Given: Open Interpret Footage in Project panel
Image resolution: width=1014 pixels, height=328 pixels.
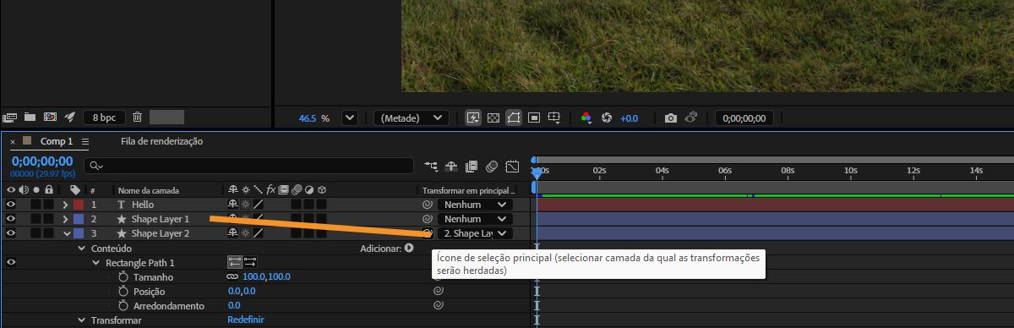Looking at the screenshot, I should point(10,117).
